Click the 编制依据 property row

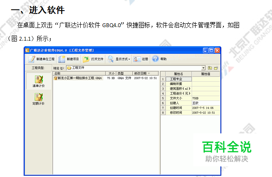point(190,84)
